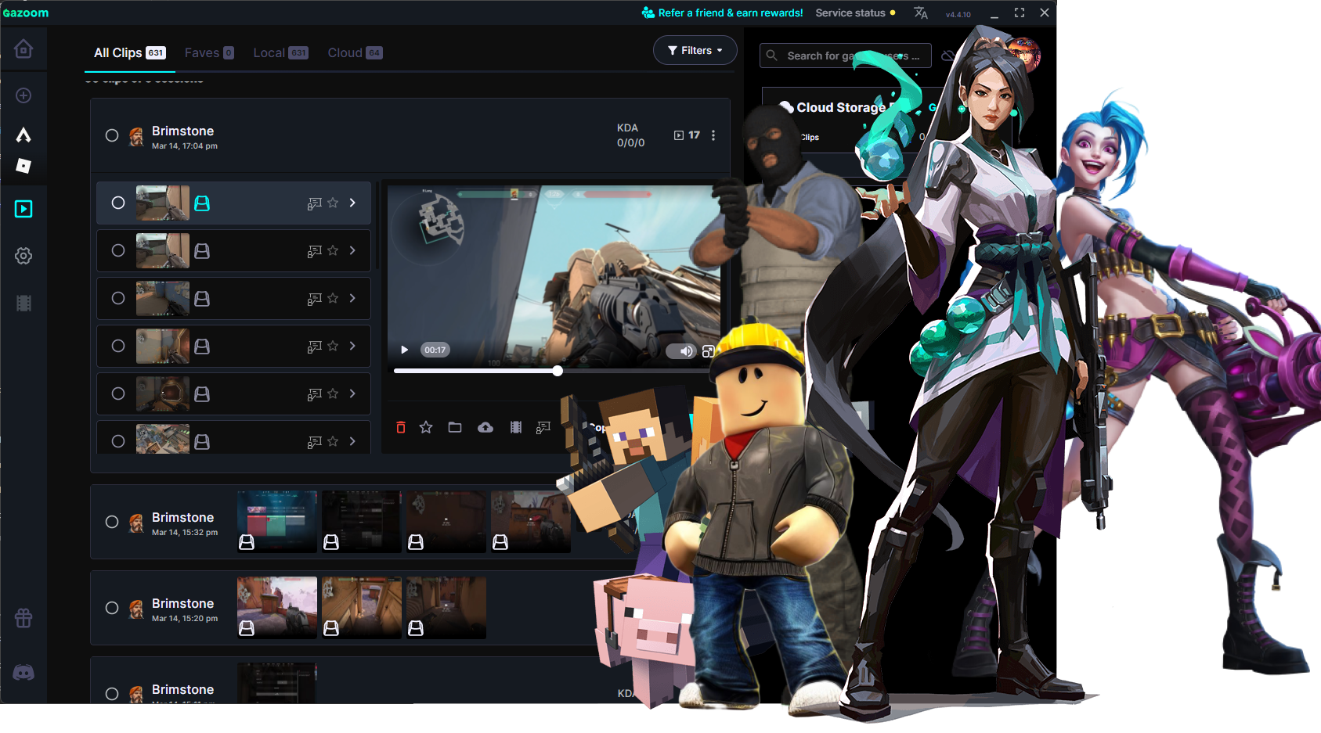The height and width of the screenshot is (733, 1321).
Task: Click the game search input field
Action: coord(846,56)
